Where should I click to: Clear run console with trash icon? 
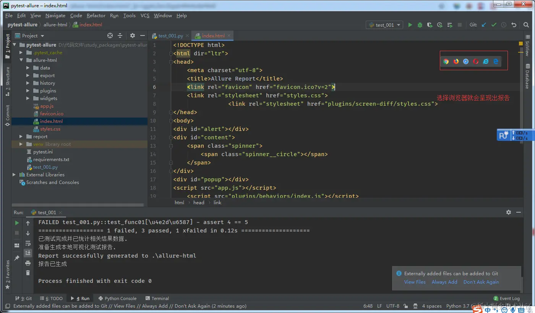(x=28, y=273)
